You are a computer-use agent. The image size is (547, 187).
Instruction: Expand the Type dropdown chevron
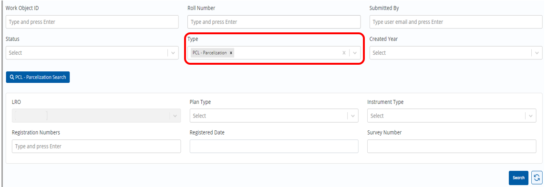point(355,53)
